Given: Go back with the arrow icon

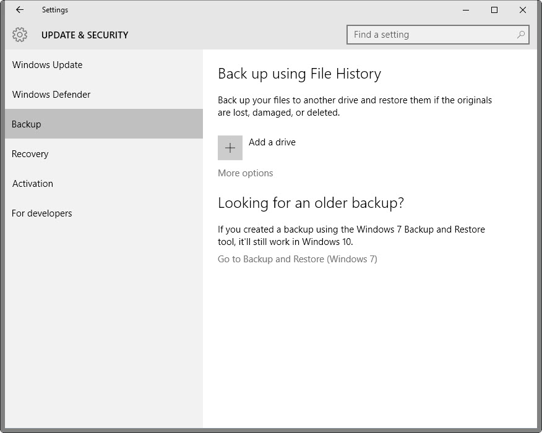Looking at the screenshot, I should pyautogui.click(x=20, y=10).
